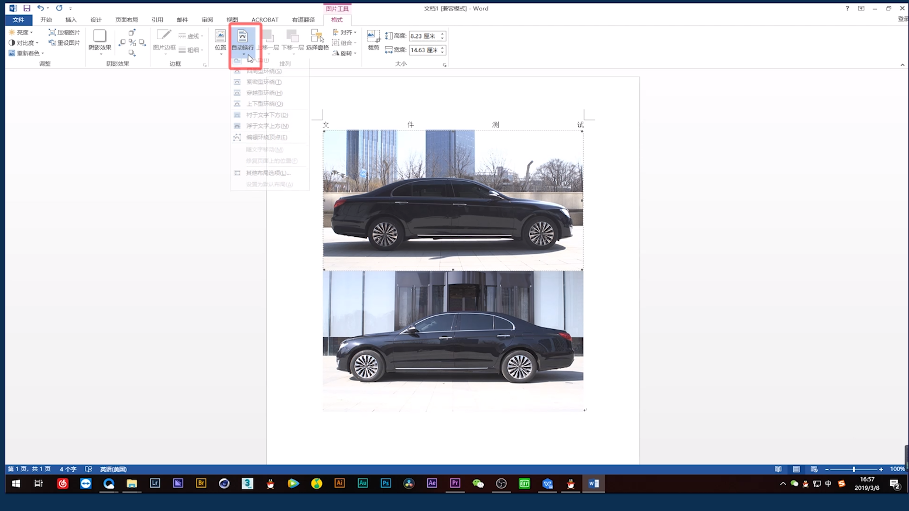This screenshot has height=511, width=909.
Task: Switch to the 页面布局 Page Layout tab
Action: (126, 20)
